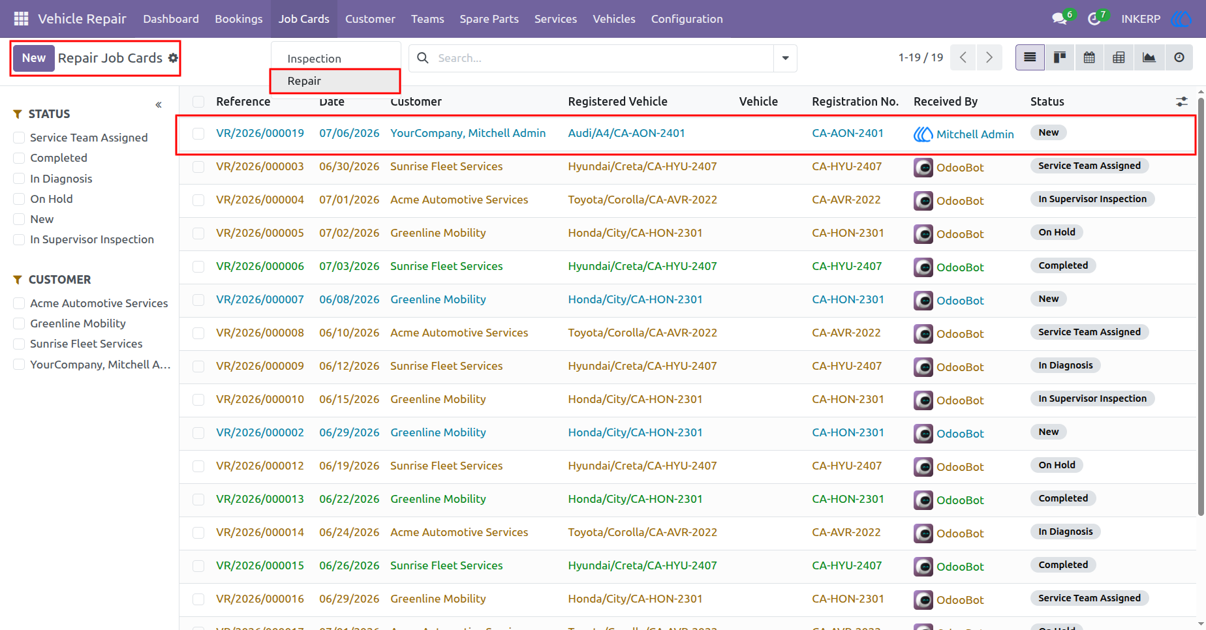Click the Search input field

coord(604,58)
